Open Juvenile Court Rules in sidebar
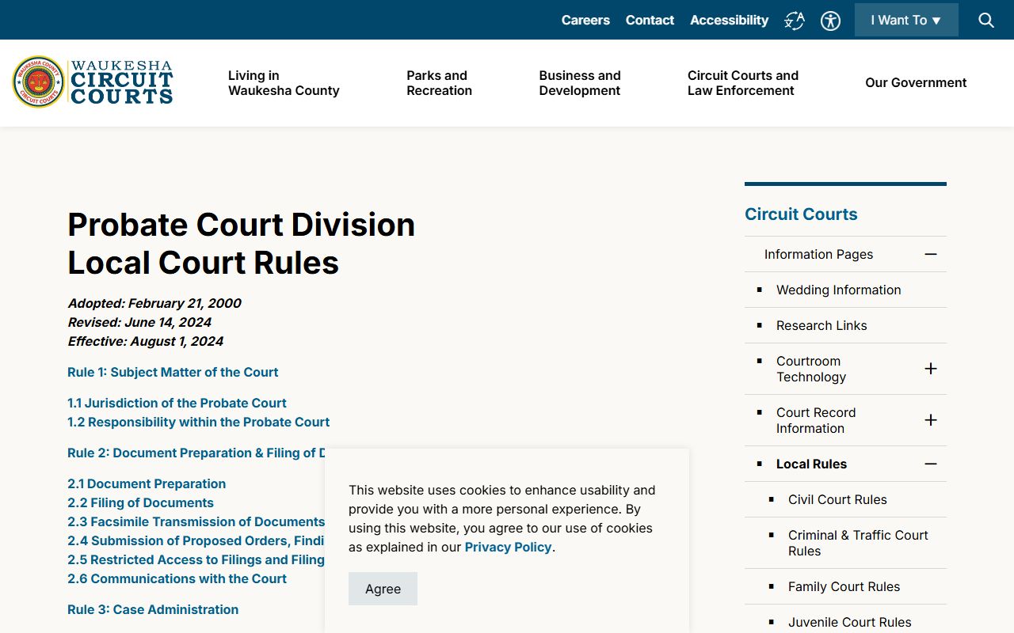The image size is (1014, 633). point(849,622)
